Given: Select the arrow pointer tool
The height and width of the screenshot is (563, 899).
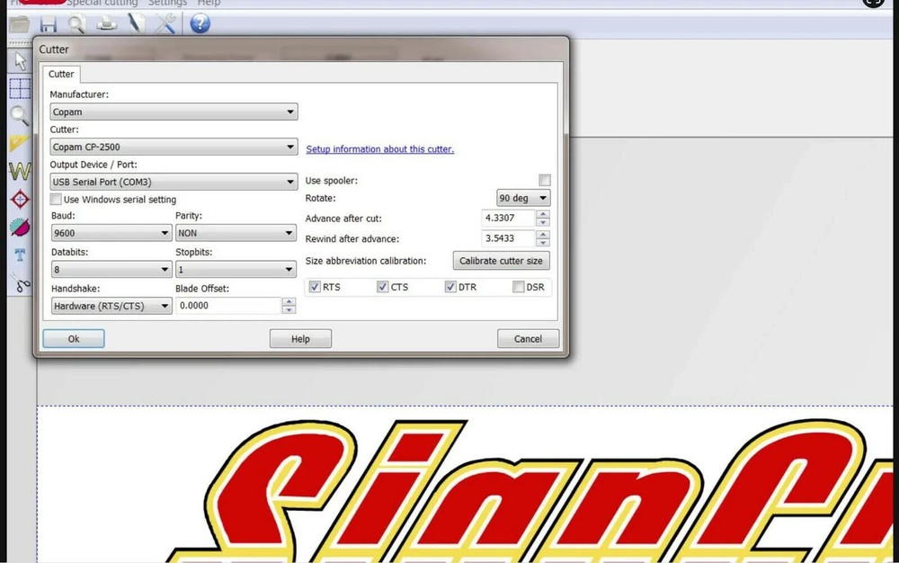Looking at the screenshot, I should pyautogui.click(x=21, y=61).
